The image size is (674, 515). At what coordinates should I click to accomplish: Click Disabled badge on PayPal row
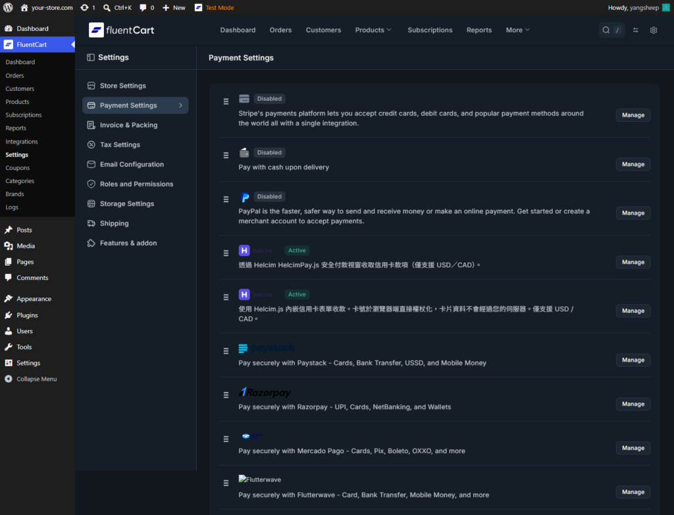[x=269, y=197]
